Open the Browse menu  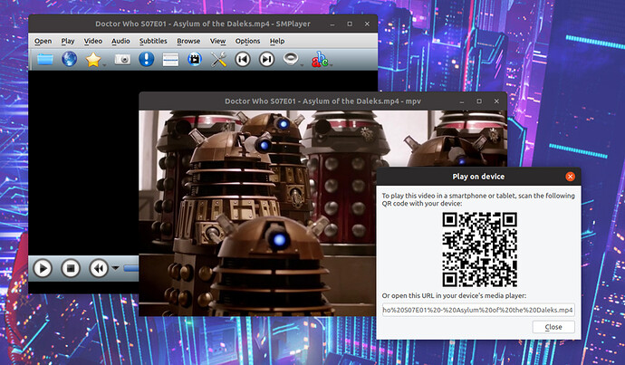tap(188, 41)
